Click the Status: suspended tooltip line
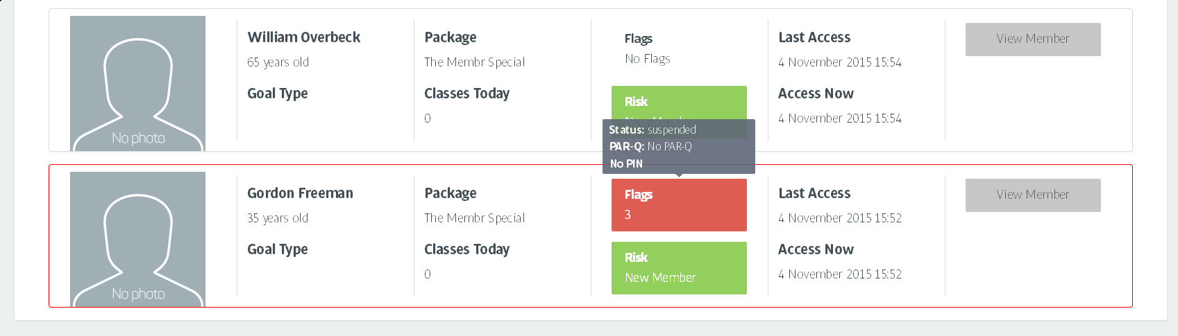 [653, 130]
